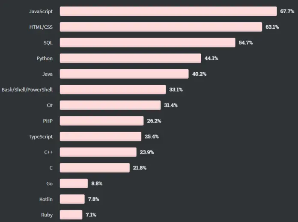Image resolution: width=298 pixels, height=222 pixels.
Task: Click the Java bar
Action: (124, 74)
